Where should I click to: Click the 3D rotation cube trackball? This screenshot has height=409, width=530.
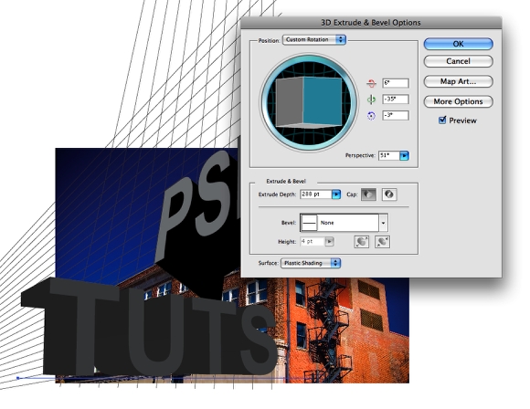coord(309,102)
